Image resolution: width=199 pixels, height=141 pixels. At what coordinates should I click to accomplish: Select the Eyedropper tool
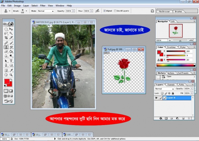[11, 70]
